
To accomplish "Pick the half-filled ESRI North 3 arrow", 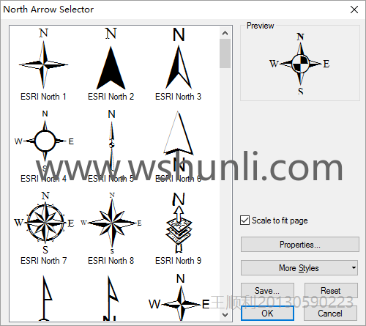I will tap(179, 59).
